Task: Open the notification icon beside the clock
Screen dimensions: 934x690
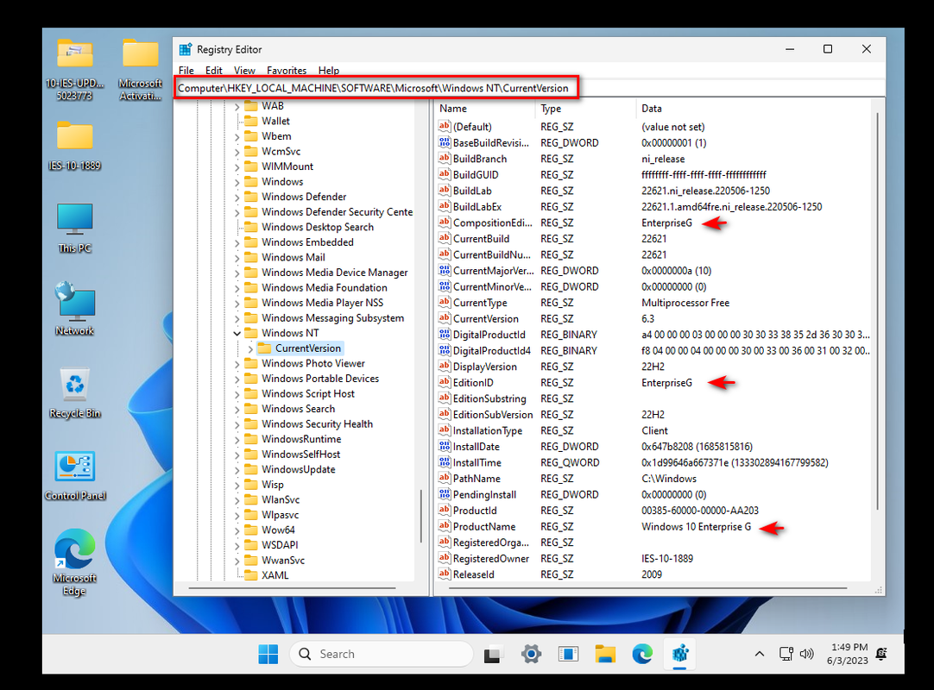Action: (x=881, y=655)
